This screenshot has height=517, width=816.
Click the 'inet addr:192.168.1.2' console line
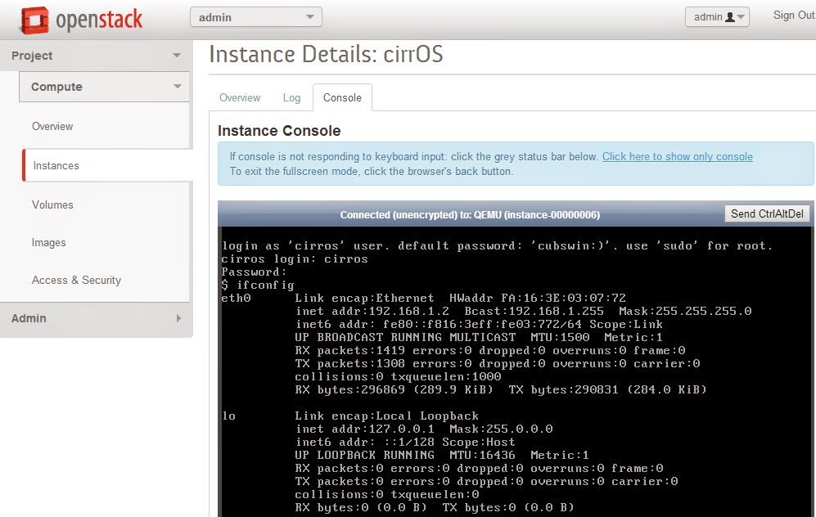(523, 311)
